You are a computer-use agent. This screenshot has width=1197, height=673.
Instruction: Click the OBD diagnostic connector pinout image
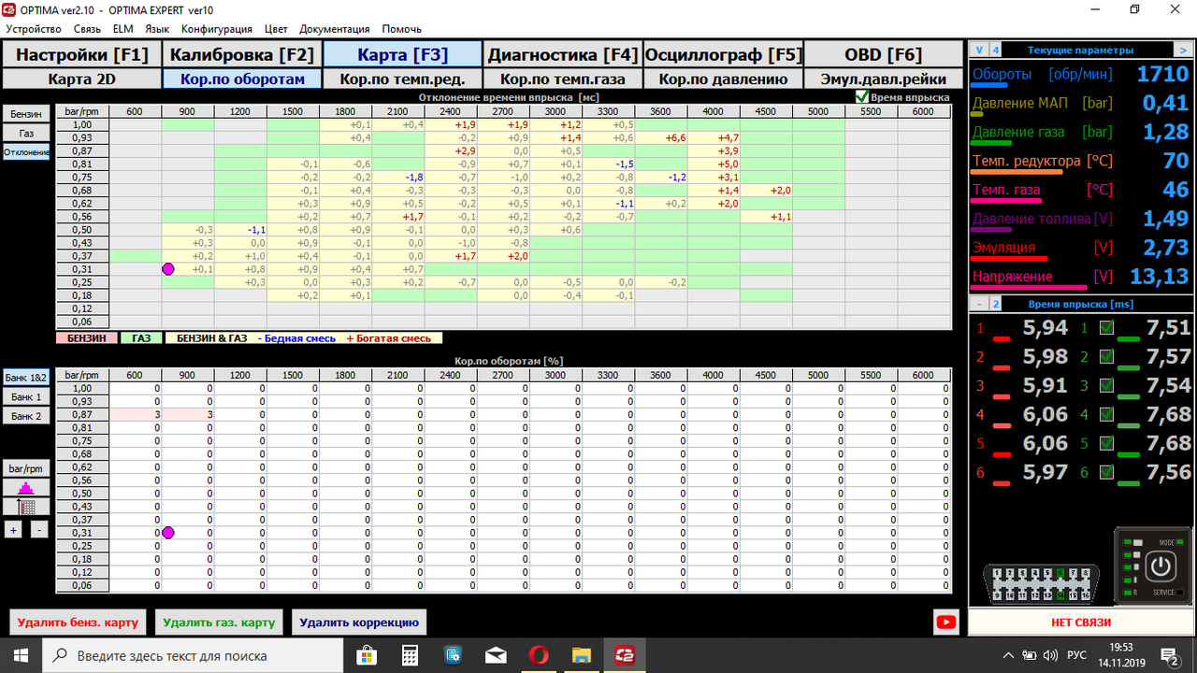(1040, 583)
